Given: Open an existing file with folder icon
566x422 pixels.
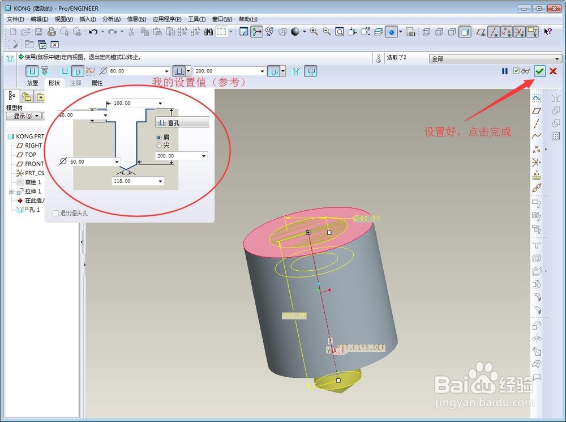Looking at the screenshot, I should pos(25,32).
